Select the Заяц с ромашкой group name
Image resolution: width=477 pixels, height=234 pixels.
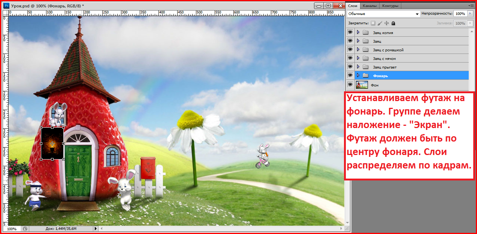pos(388,50)
